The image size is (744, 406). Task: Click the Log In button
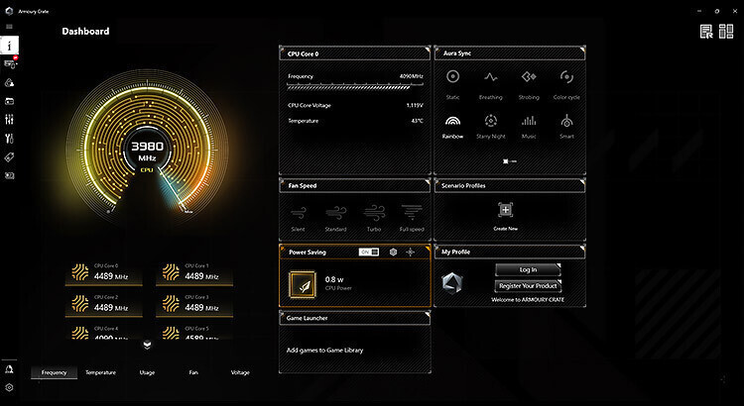[x=528, y=269]
